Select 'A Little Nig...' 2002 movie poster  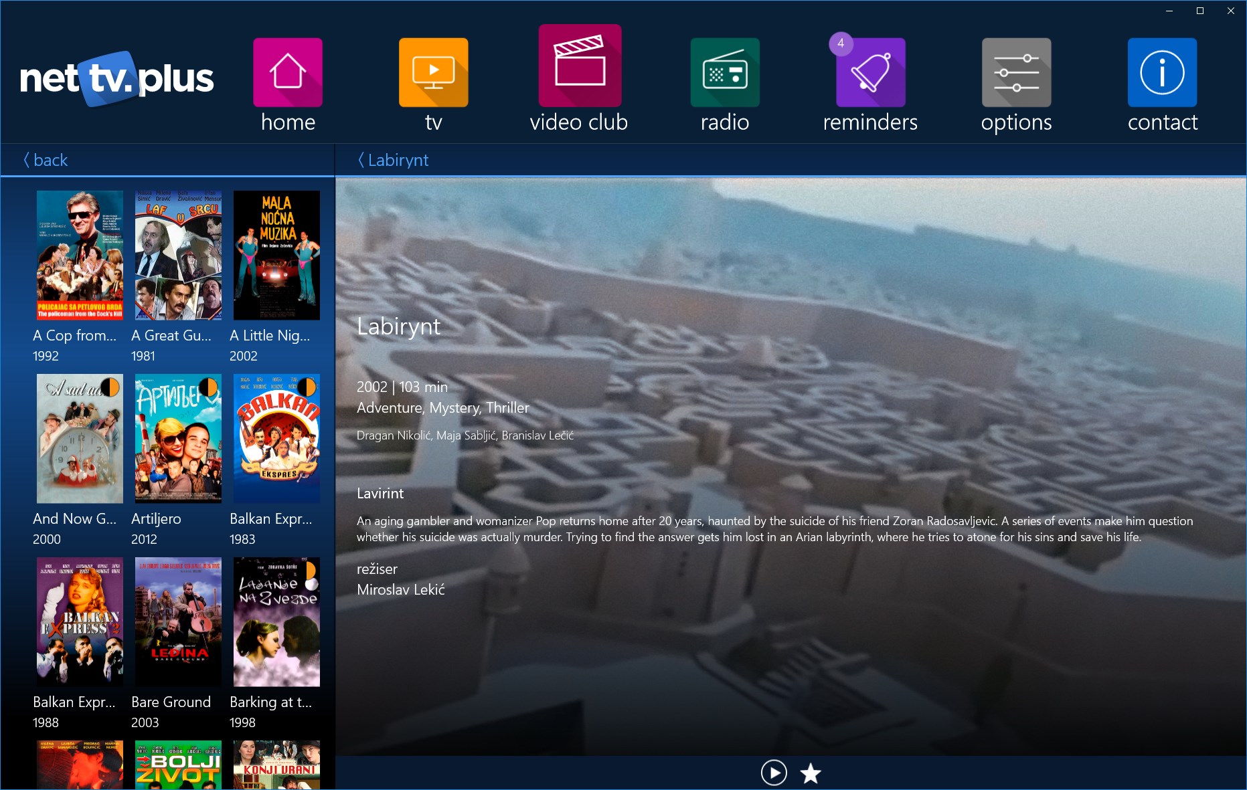click(x=276, y=256)
